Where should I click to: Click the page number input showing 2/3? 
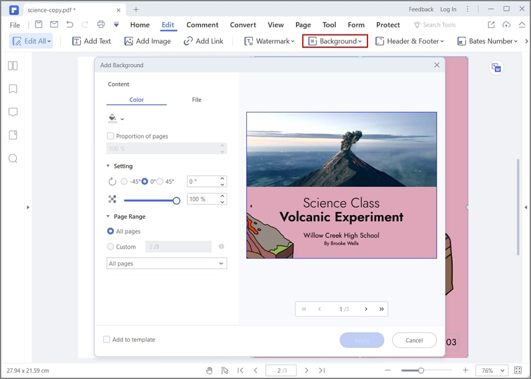tap(280, 370)
